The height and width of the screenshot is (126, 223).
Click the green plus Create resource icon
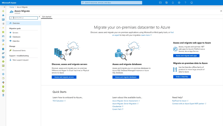[3, 11]
